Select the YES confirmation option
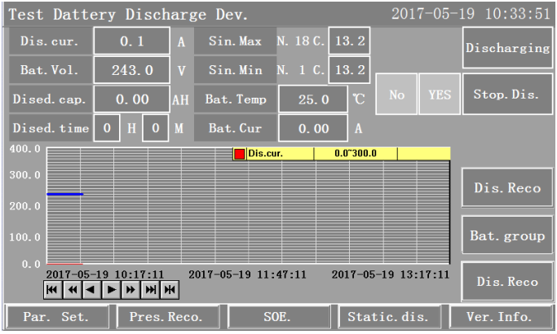The height and width of the screenshot is (334, 557). (x=439, y=94)
